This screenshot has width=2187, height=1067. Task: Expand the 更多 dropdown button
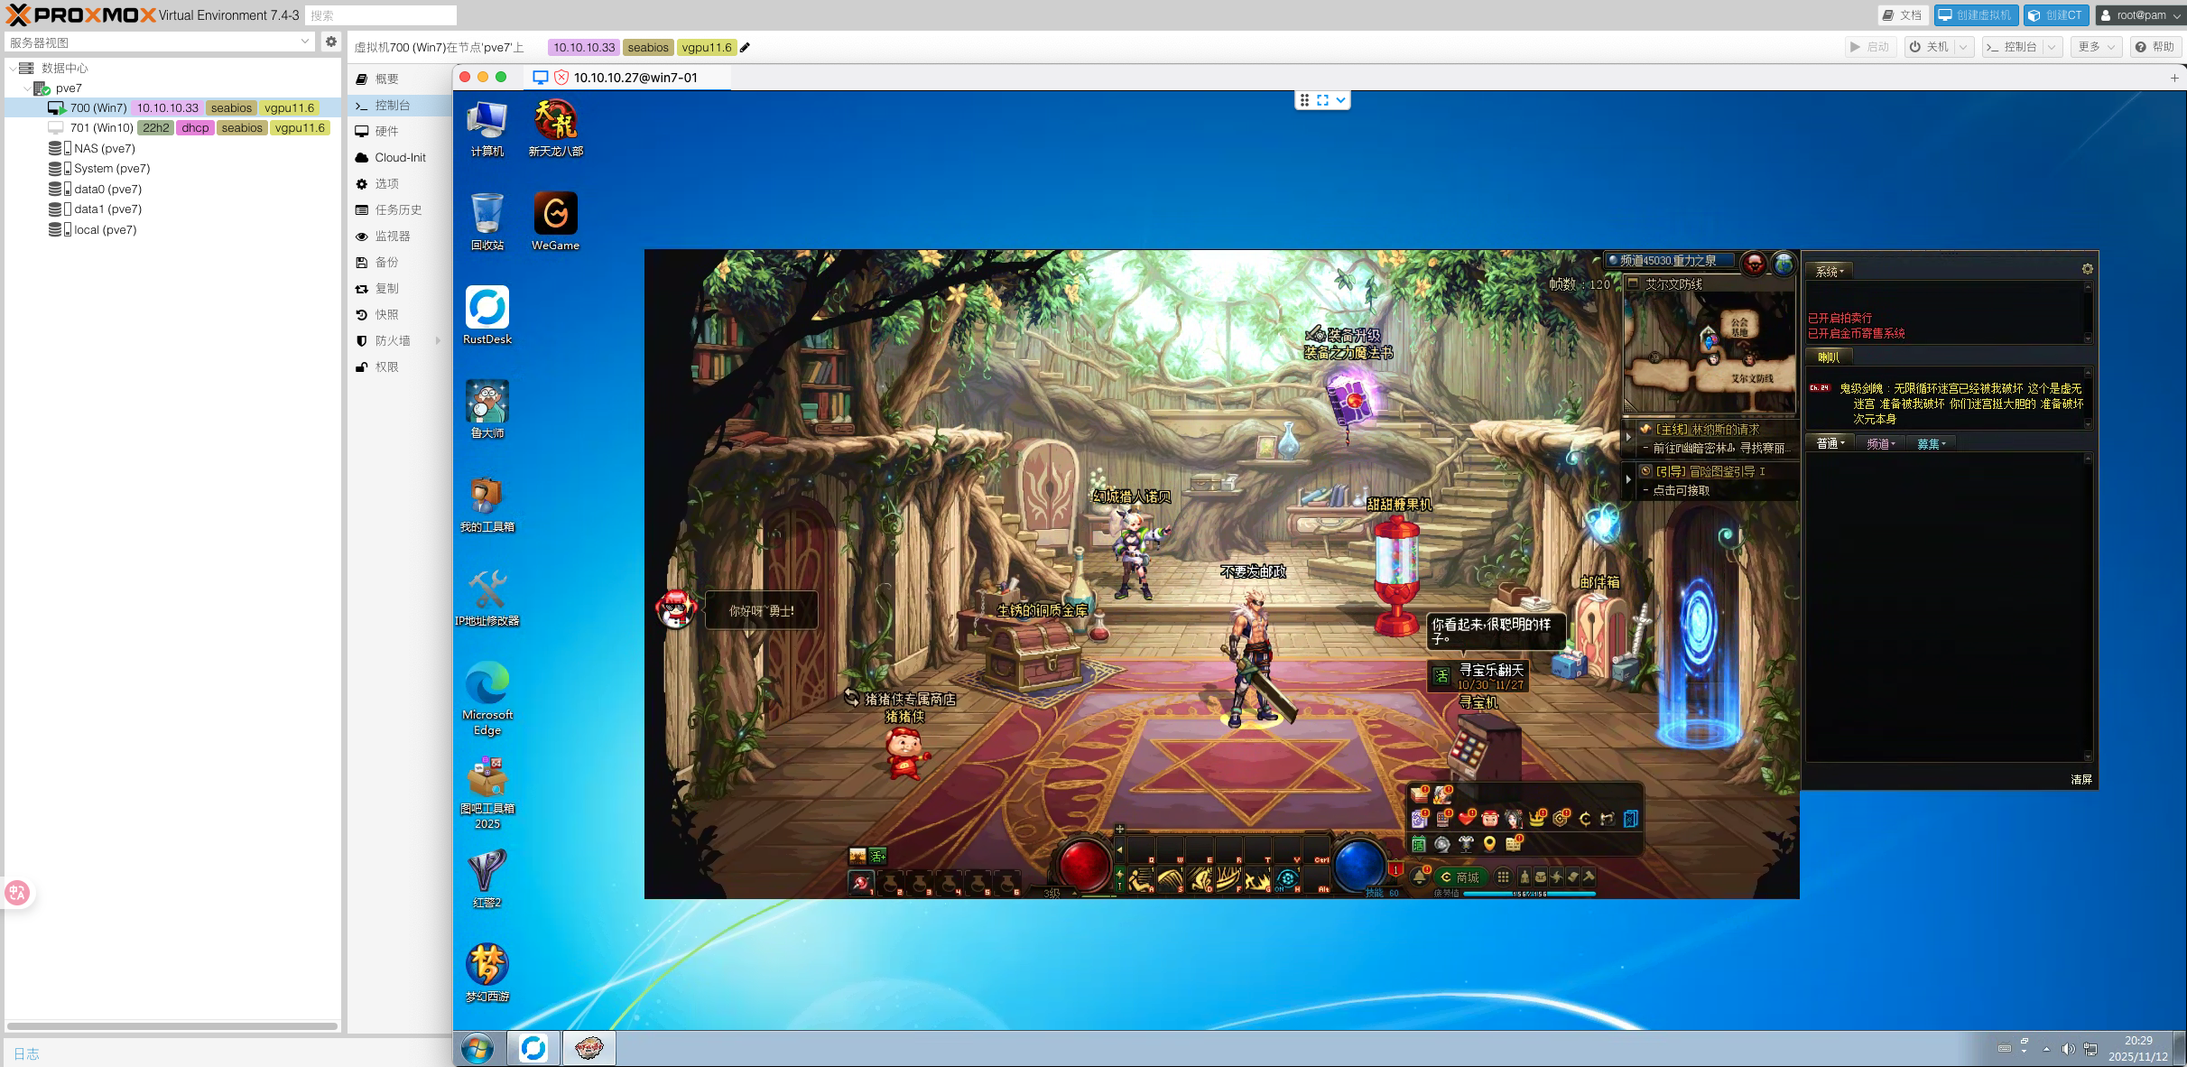tap(2097, 47)
